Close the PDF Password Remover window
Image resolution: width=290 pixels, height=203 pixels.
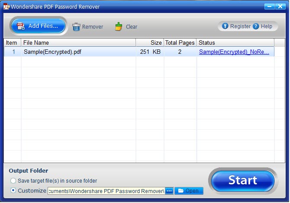click(280, 7)
